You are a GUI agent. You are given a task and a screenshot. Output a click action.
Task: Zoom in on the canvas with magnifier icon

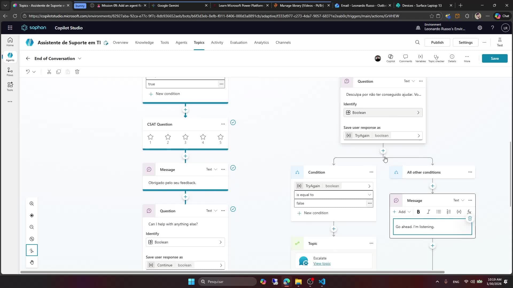[32, 203]
